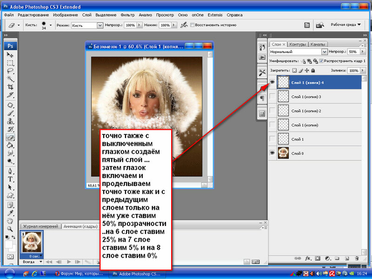Select the Custom Shape tool
372x279 pixels.
(x=10, y=195)
